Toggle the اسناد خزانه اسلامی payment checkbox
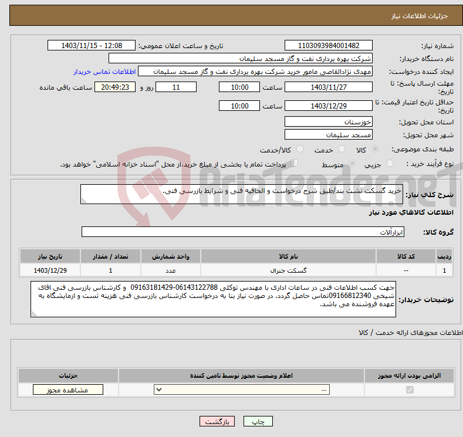This screenshot has width=463, height=437. click(294, 163)
